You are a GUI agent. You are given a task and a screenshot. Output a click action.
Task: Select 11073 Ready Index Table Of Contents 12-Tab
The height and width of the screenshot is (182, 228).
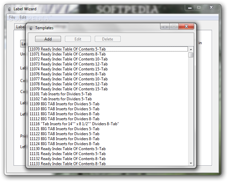click(x=108, y=64)
